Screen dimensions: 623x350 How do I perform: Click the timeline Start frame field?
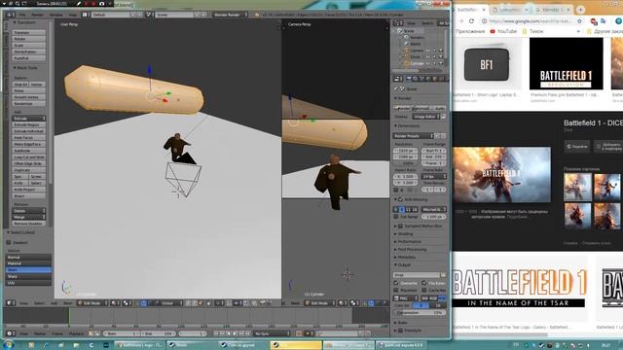coord(122,333)
